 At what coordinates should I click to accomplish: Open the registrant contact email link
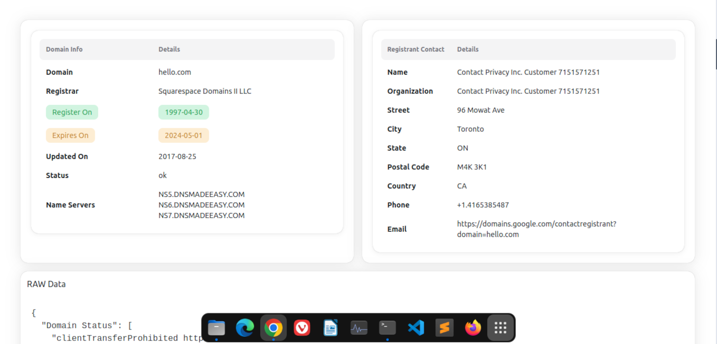click(x=536, y=228)
